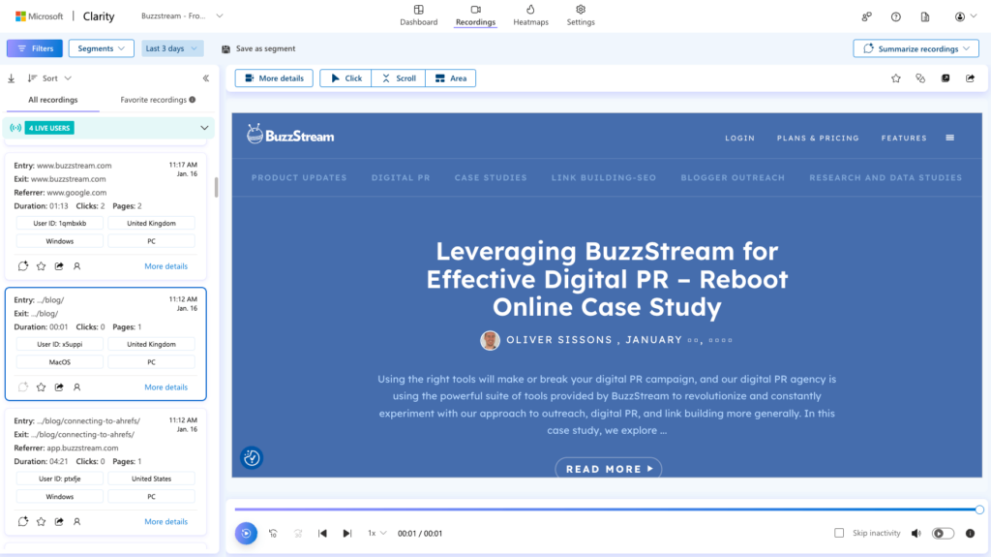
Task: Collapse the recordings list panel
Action: click(205, 78)
